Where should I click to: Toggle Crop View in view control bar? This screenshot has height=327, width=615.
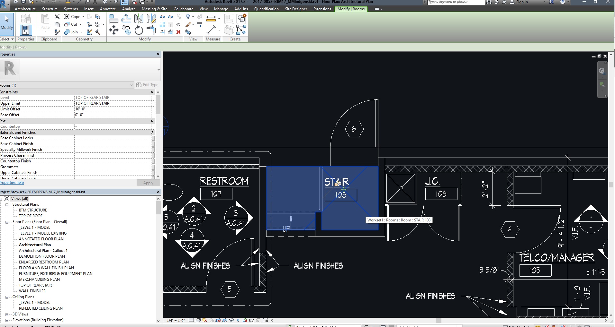[218, 320]
